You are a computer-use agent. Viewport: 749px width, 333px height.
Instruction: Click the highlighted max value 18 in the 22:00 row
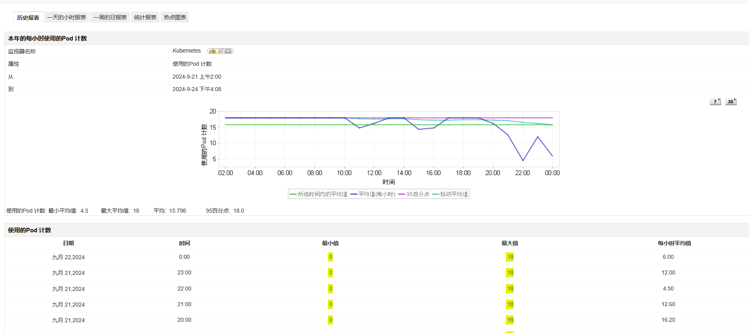510,288
